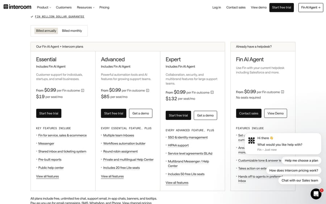Image resolution: width=326 pixels, height=204 pixels.
Task: Click 'Multiple team Inboxes' feature
Action: tap(118, 136)
